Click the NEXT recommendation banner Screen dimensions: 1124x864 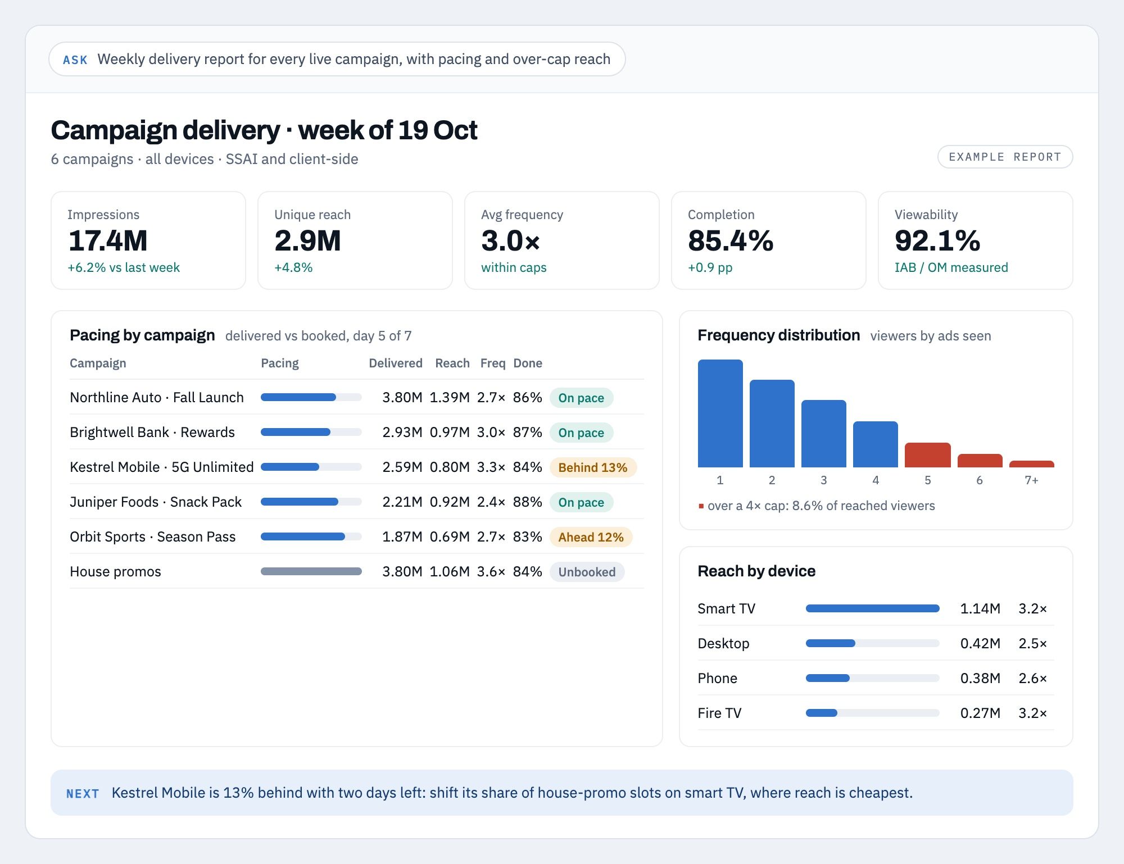562,793
